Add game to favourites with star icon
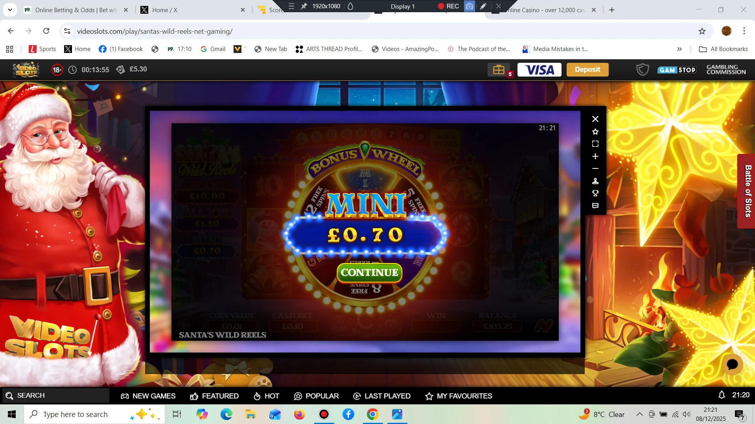This screenshot has height=424, width=755. click(595, 132)
